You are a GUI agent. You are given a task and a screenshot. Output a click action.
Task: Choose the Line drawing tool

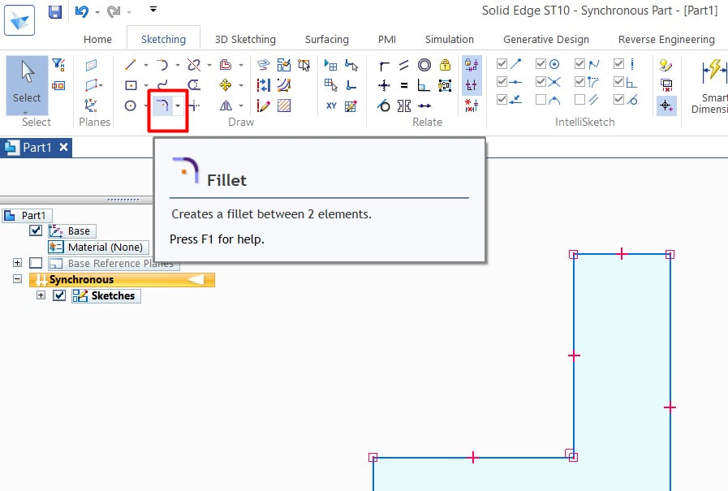tap(130, 65)
